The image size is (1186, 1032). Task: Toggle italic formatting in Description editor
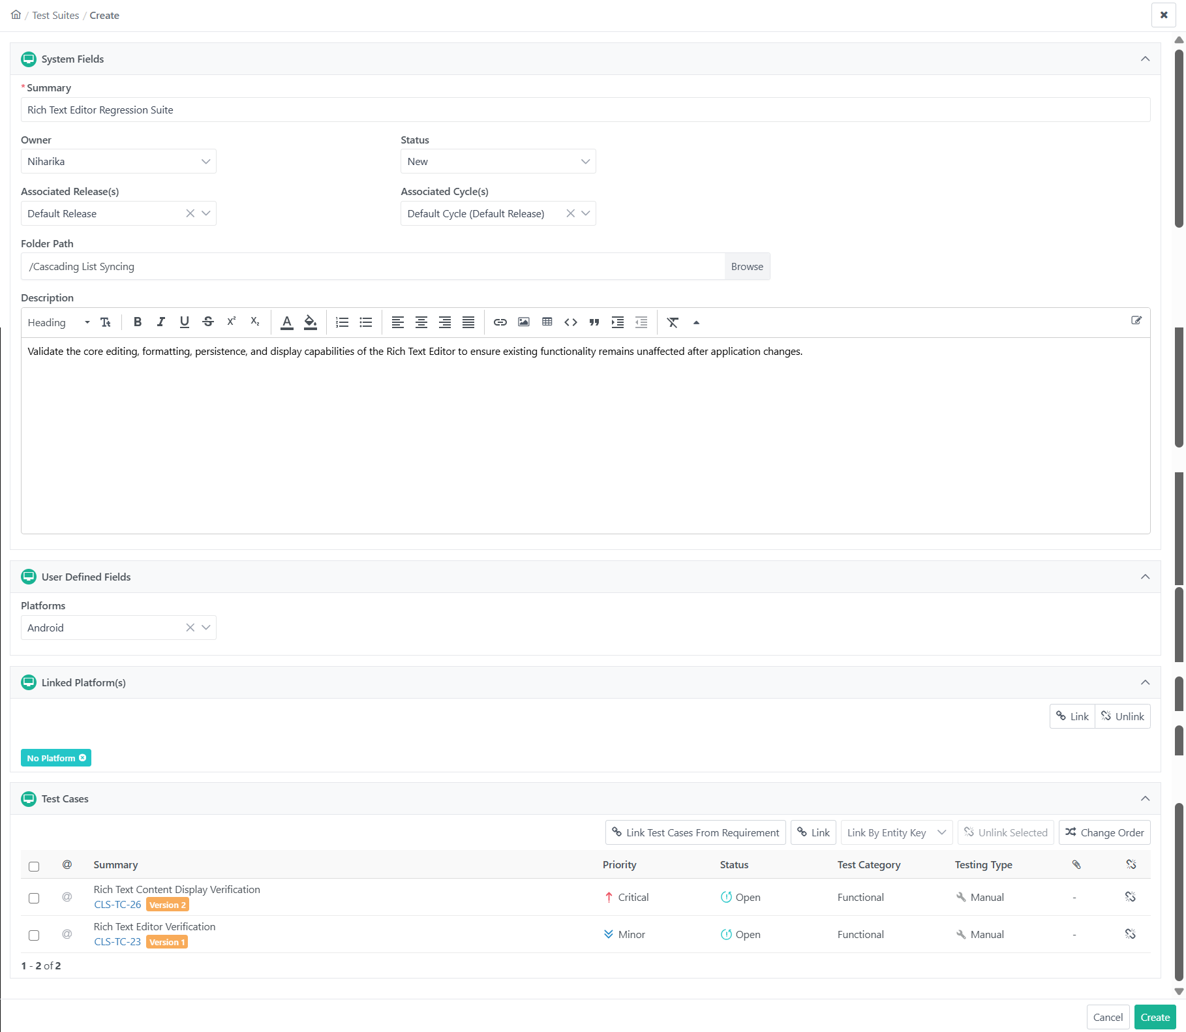point(161,322)
